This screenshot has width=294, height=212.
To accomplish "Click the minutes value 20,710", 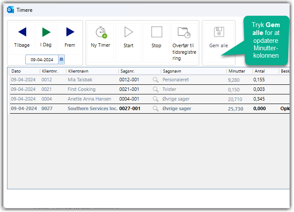I will coord(235,99).
